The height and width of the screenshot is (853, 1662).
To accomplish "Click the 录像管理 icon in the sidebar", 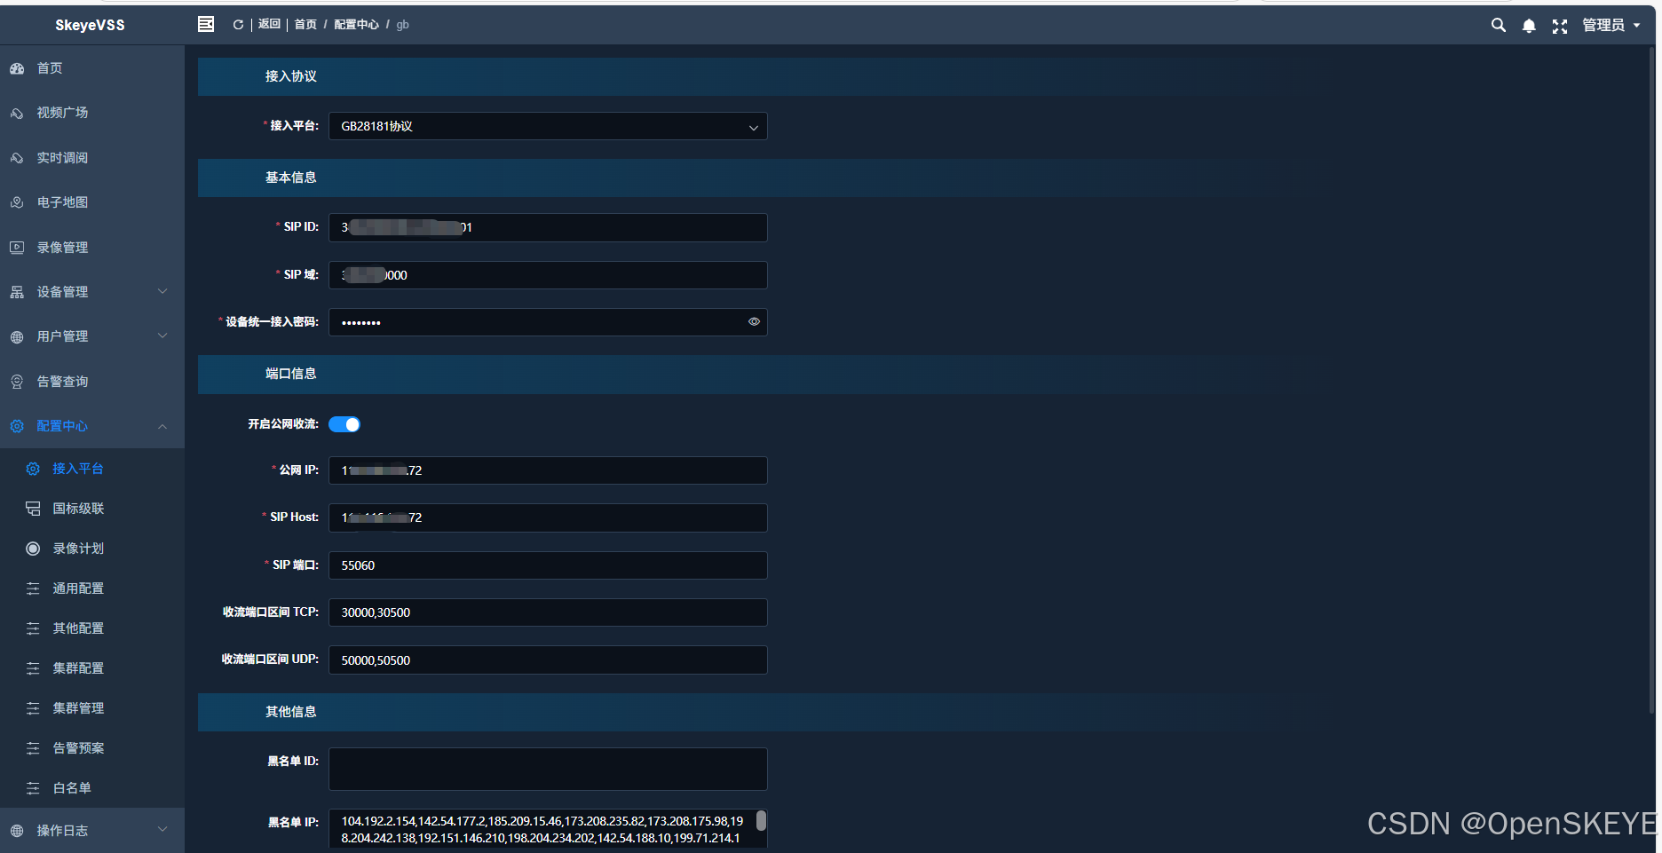I will pos(17,248).
